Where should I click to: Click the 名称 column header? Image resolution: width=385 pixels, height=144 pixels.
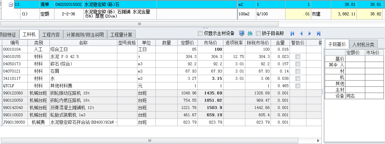[83, 43]
